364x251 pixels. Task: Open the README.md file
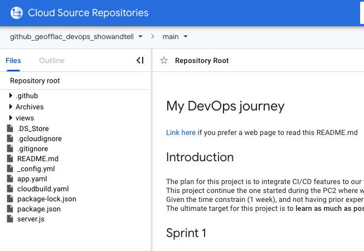[x=38, y=159]
